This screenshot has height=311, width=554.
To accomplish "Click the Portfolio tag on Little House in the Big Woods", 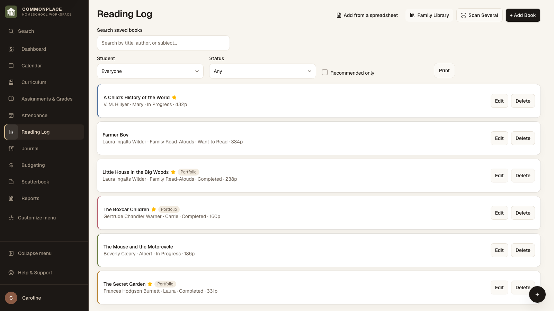I will [188, 172].
